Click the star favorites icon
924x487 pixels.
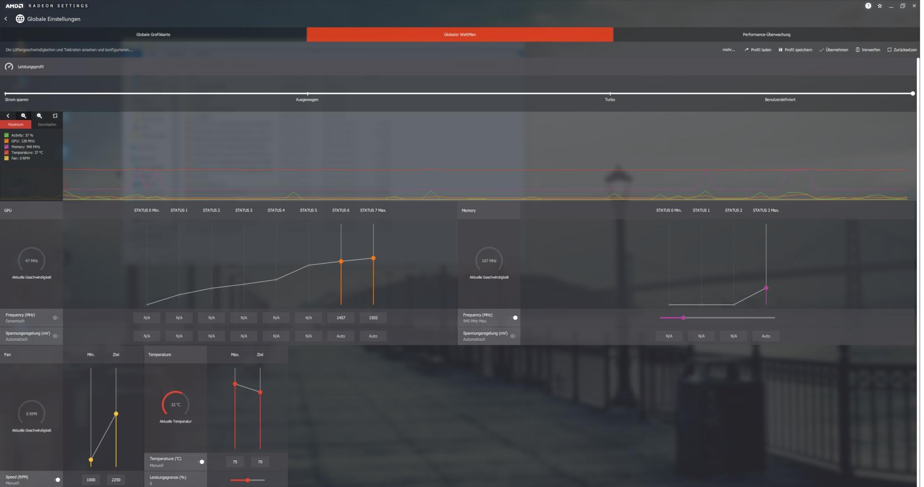click(x=880, y=6)
